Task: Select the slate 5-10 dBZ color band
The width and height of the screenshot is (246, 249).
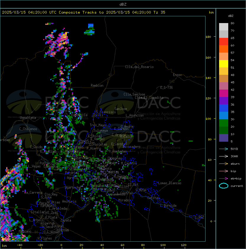Action: pos(224,138)
